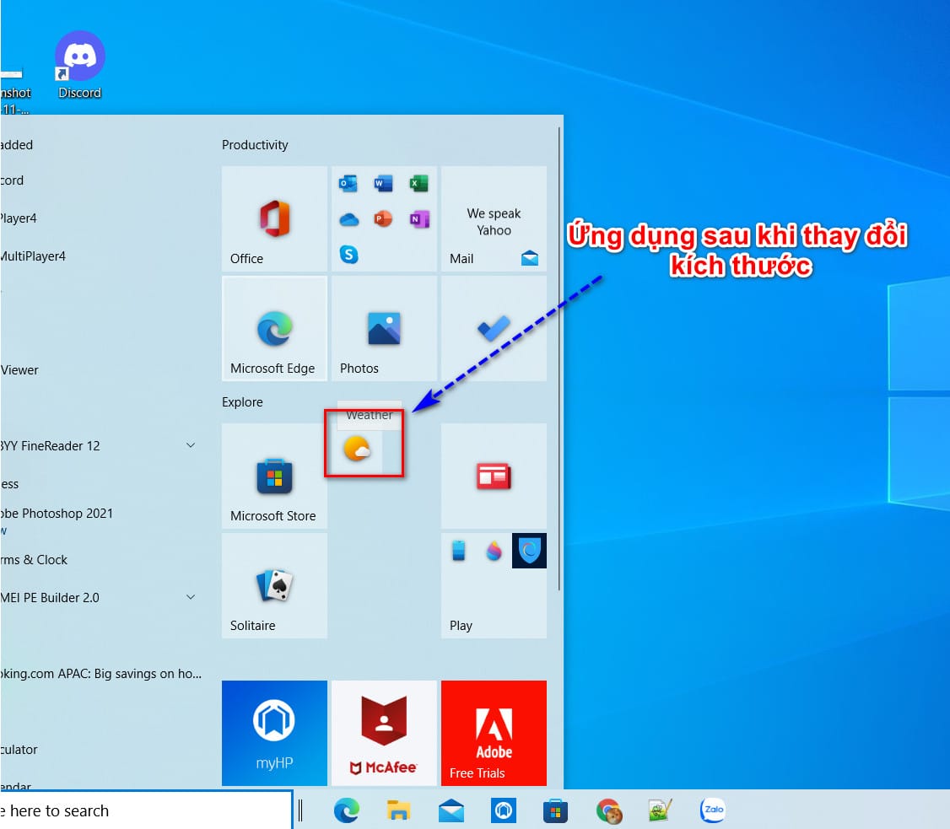Select the Explore group header
950x829 pixels.
pos(242,402)
